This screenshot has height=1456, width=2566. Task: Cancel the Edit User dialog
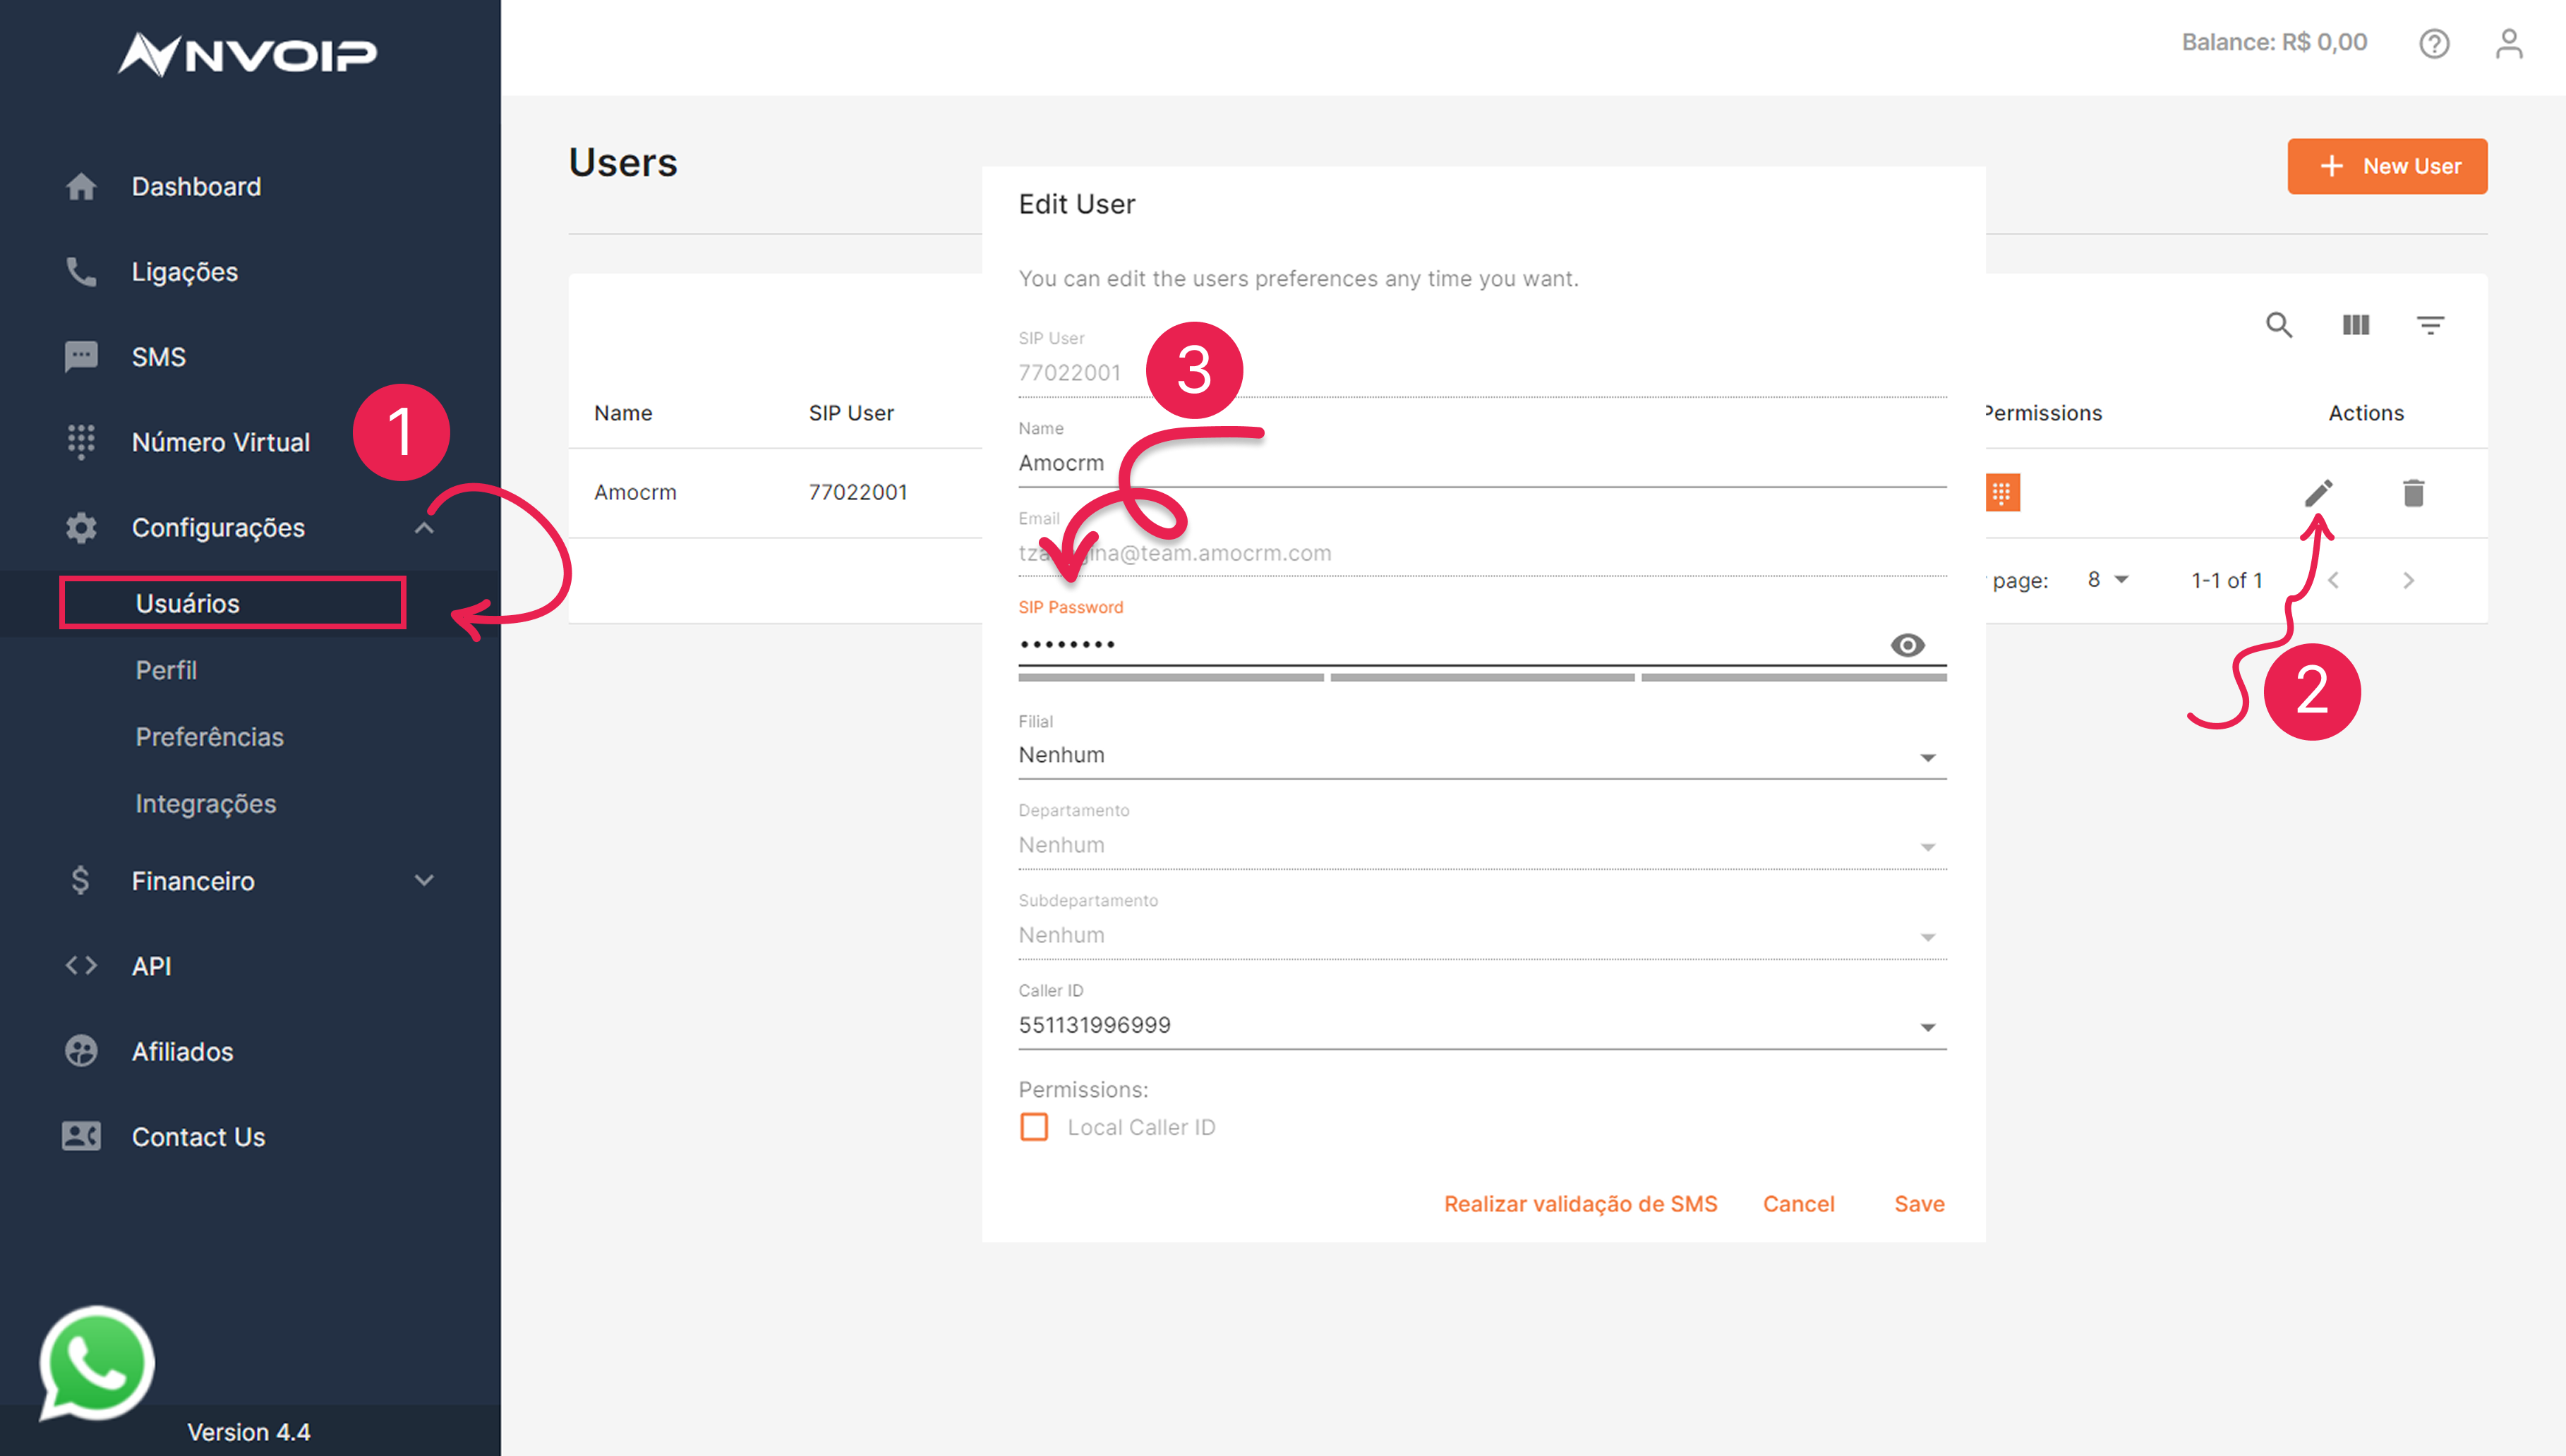tap(1799, 1204)
